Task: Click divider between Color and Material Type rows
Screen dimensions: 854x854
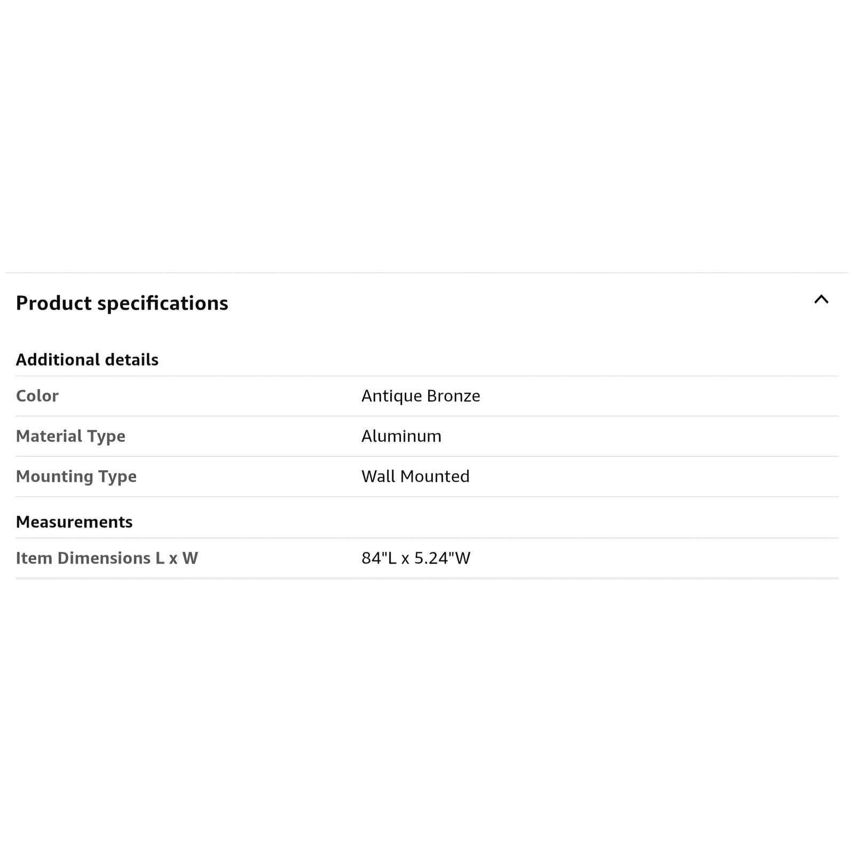Action: [x=427, y=416]
